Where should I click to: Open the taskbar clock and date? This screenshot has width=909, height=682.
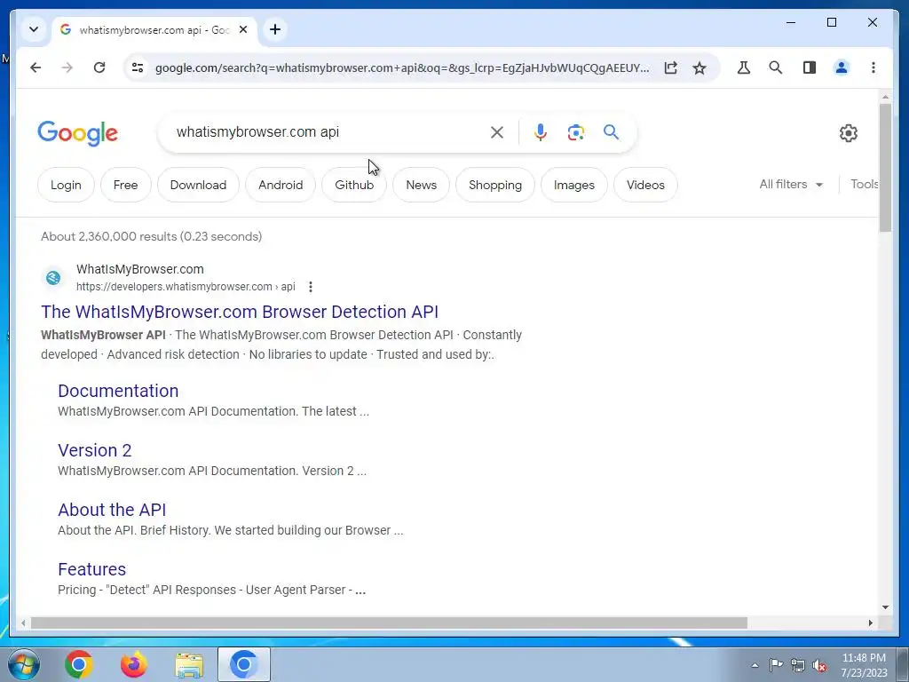click(864, 665)
